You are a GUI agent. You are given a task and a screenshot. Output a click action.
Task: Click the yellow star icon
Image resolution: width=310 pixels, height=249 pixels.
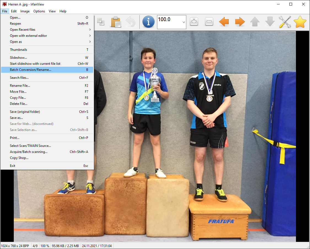pyautogui.click(x=300, y=22)
